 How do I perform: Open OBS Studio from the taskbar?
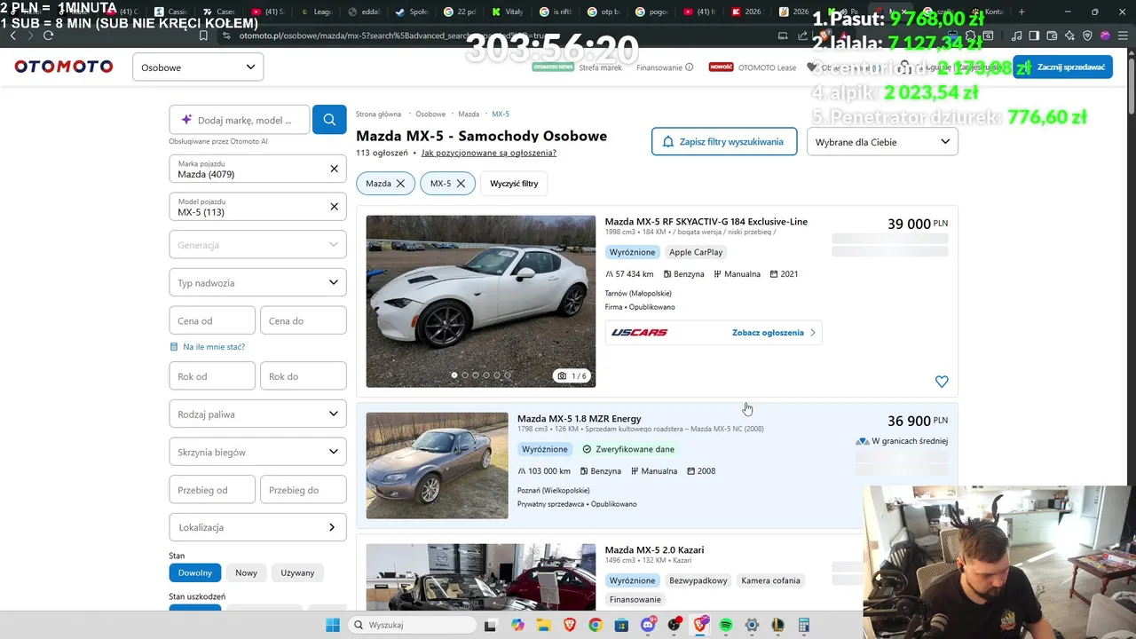pyautogui.click(x=674, y=625)
